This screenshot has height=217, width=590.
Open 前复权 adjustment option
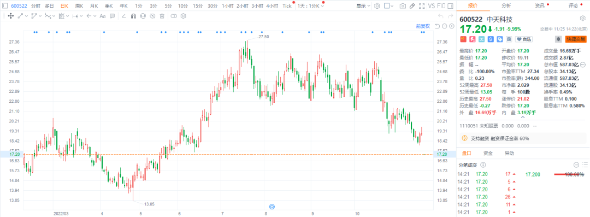pyautogui.click(x=423, y=26)
